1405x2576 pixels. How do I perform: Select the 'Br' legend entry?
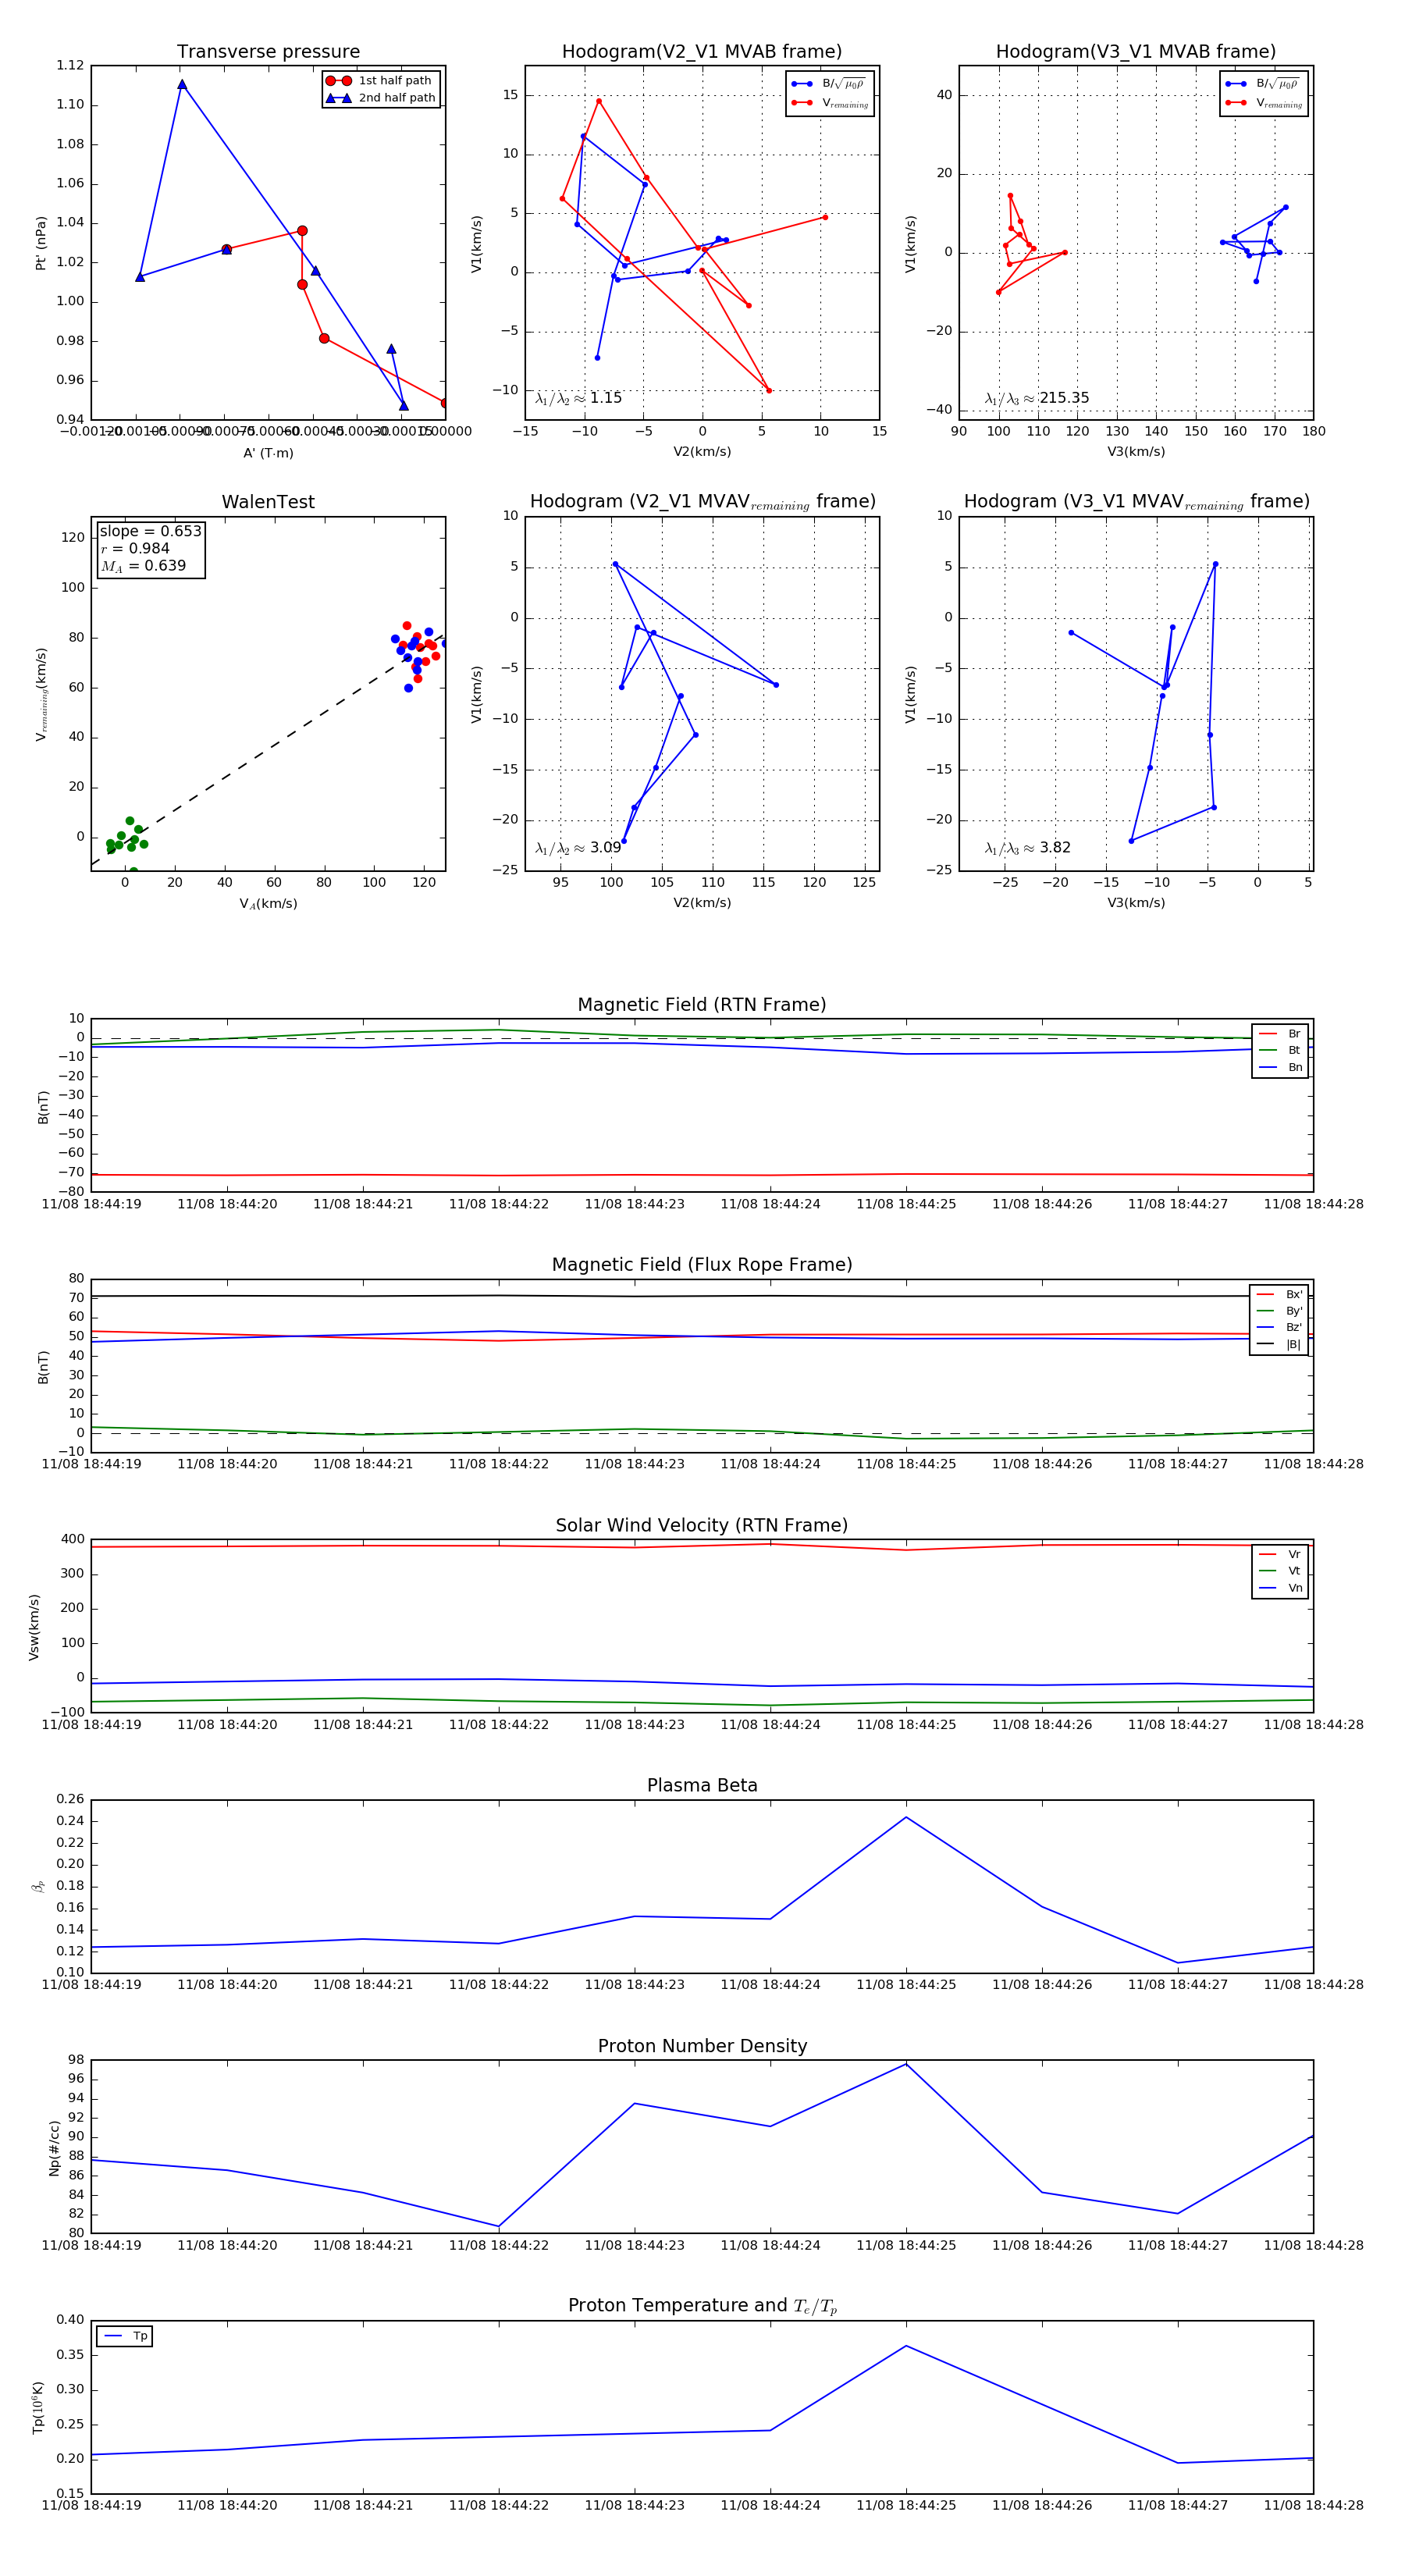[x=1280, y=1034]
